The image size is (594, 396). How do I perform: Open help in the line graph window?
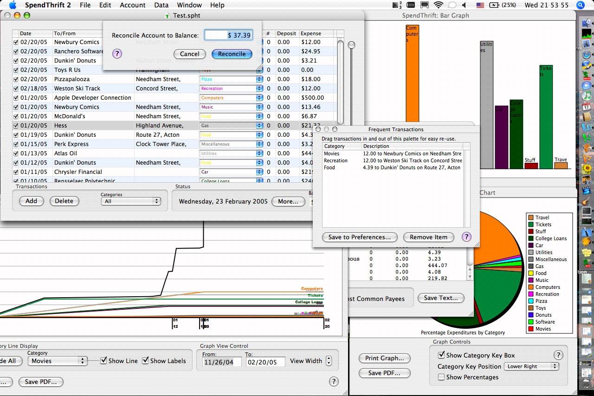(x=334, y=382)
